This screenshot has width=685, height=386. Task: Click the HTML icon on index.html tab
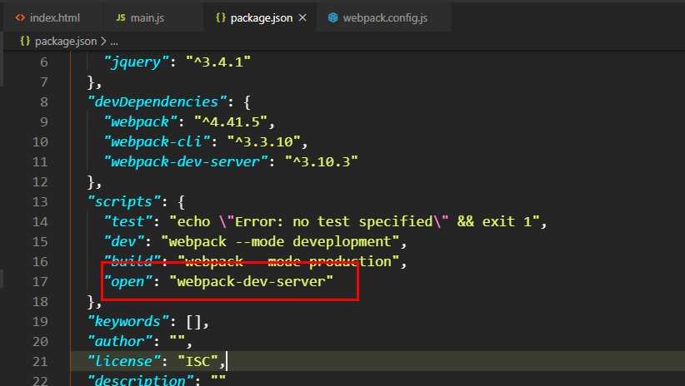(x=20, y=17)
